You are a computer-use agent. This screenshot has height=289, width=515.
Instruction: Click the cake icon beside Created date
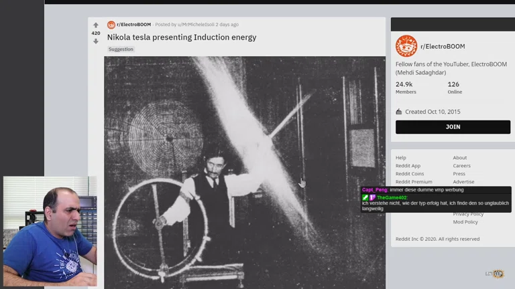tap(399, 112)
